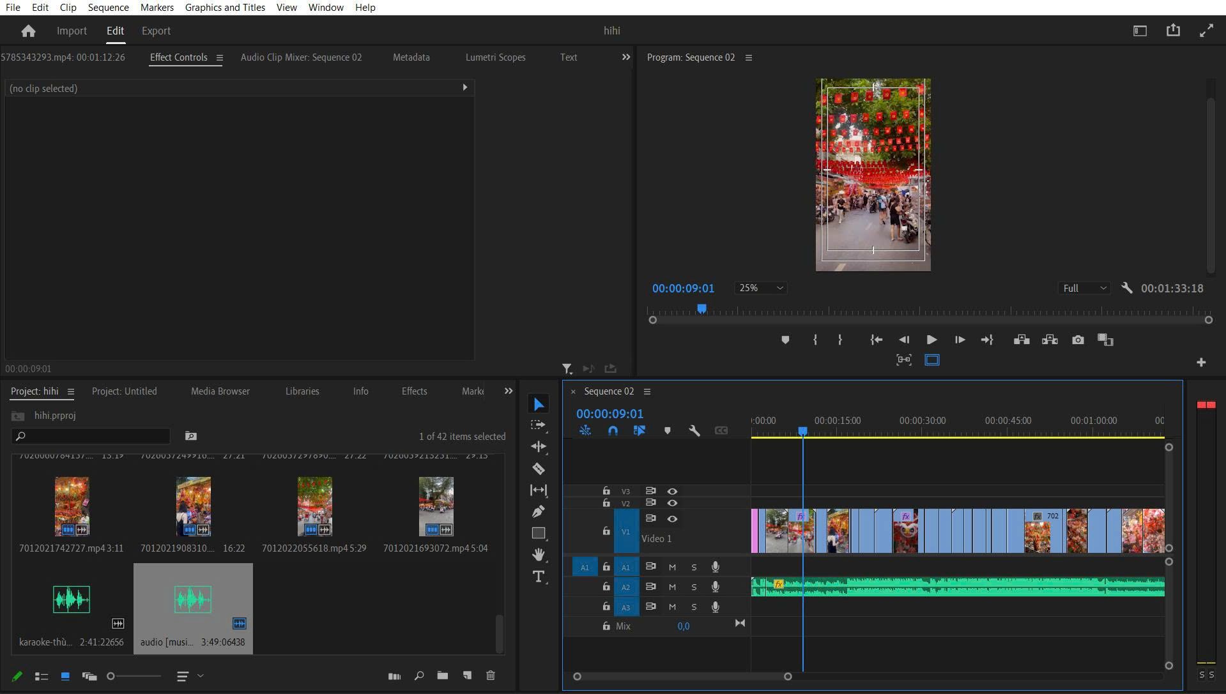This screenshot has height=694, width=1226.
Task: Toggle Linked Selection in the timeline
Action: point(640,431)
